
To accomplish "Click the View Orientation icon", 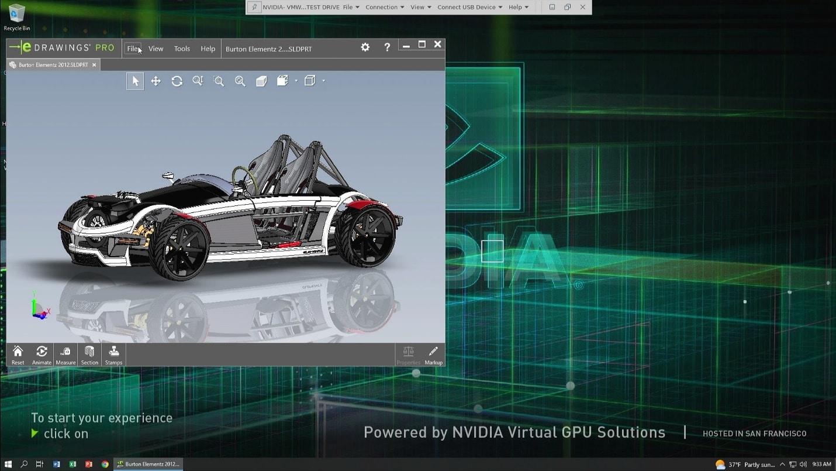I will point(283,81).
